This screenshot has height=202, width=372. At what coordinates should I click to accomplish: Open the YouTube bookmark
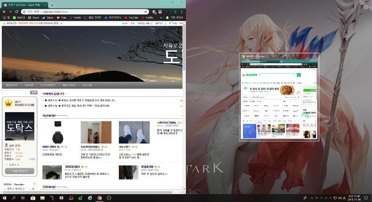click(x=132, y=17)
